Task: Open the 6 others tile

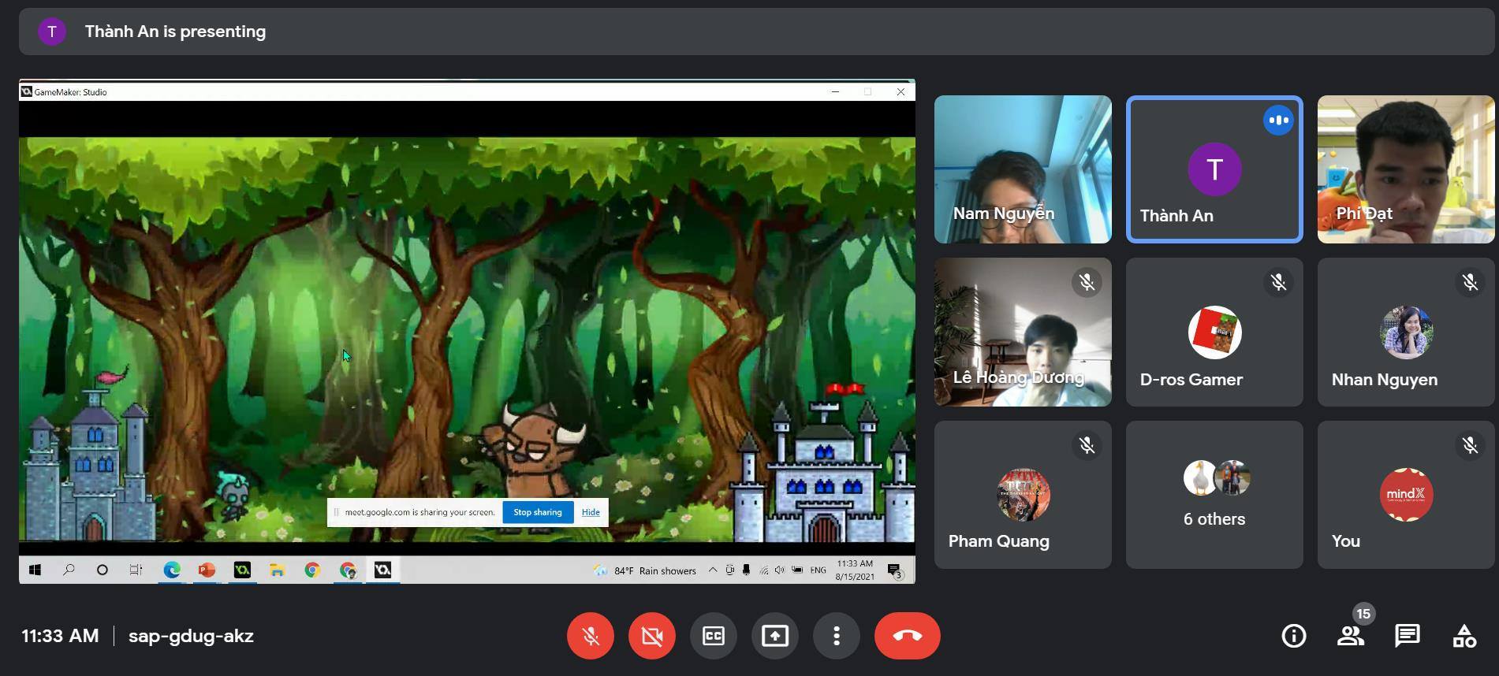Action: click(x=1214, y=495)
